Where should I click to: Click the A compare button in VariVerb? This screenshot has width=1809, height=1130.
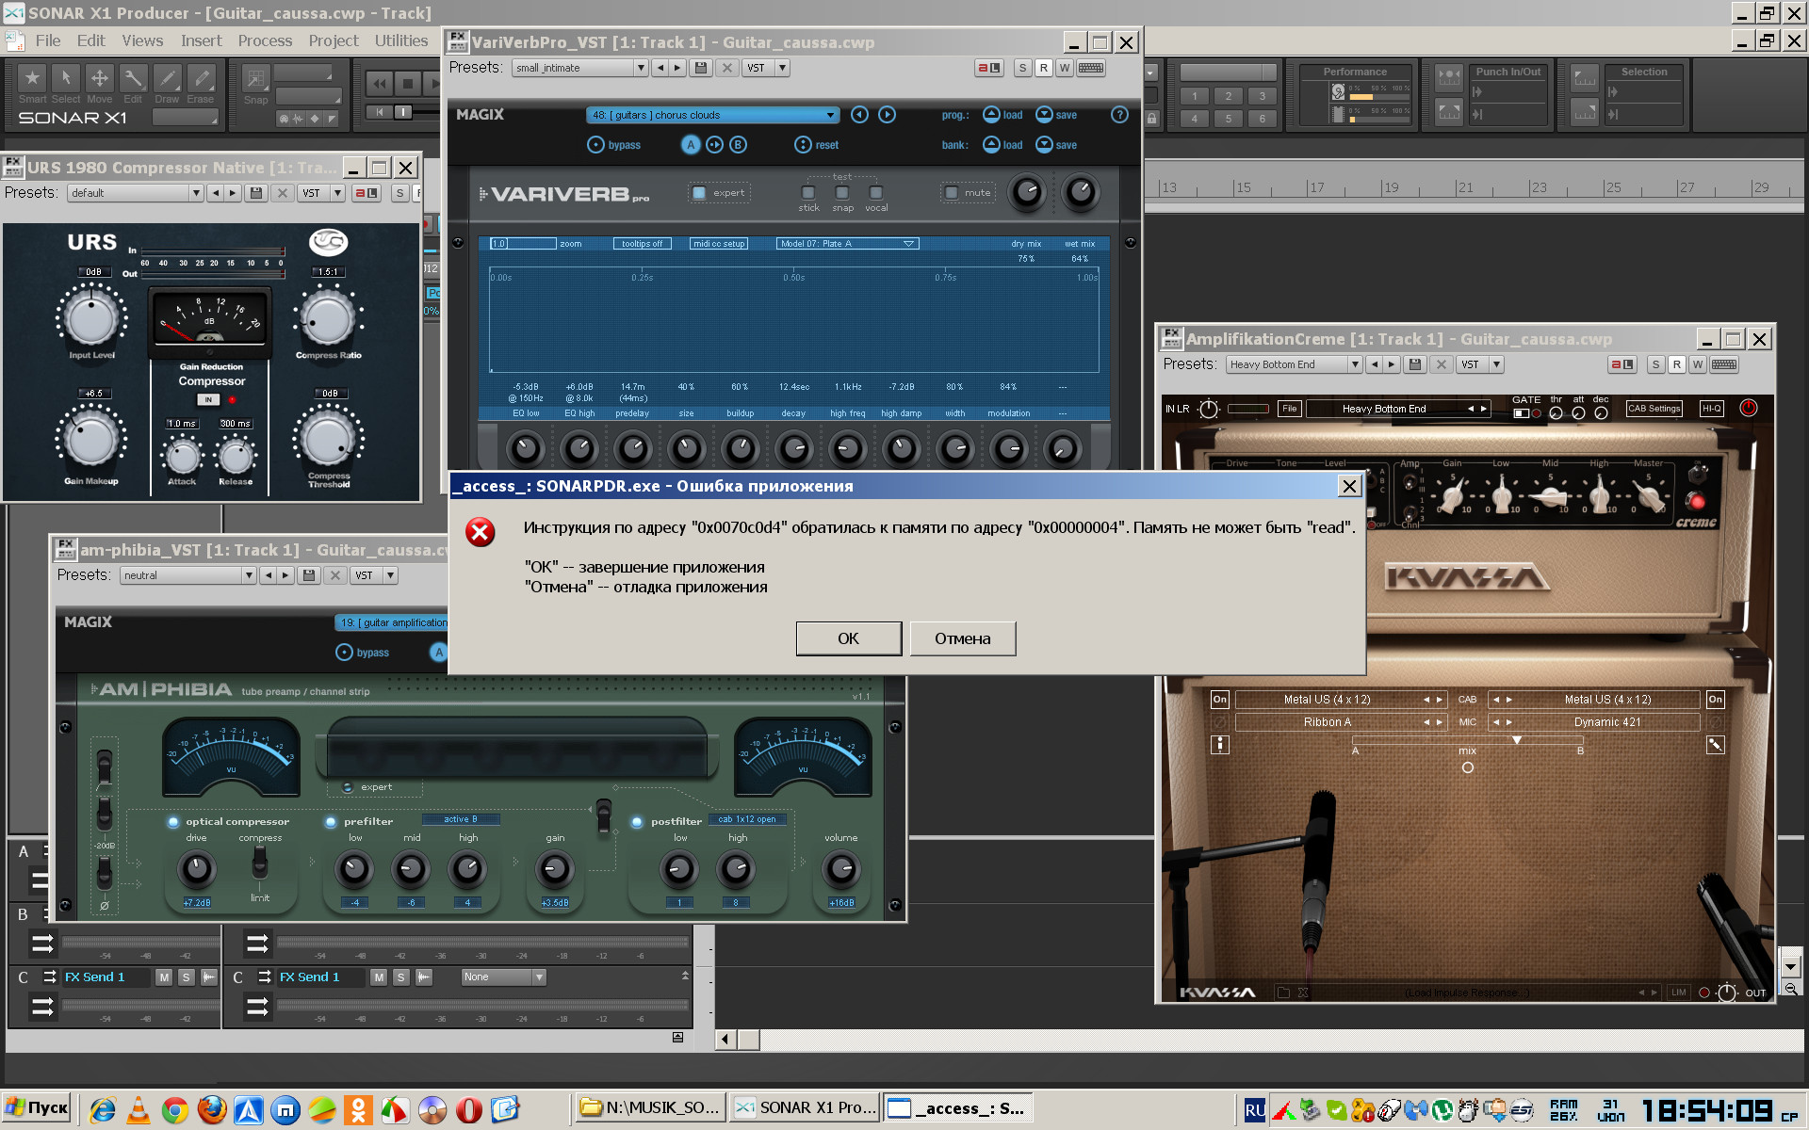[691, 145]
